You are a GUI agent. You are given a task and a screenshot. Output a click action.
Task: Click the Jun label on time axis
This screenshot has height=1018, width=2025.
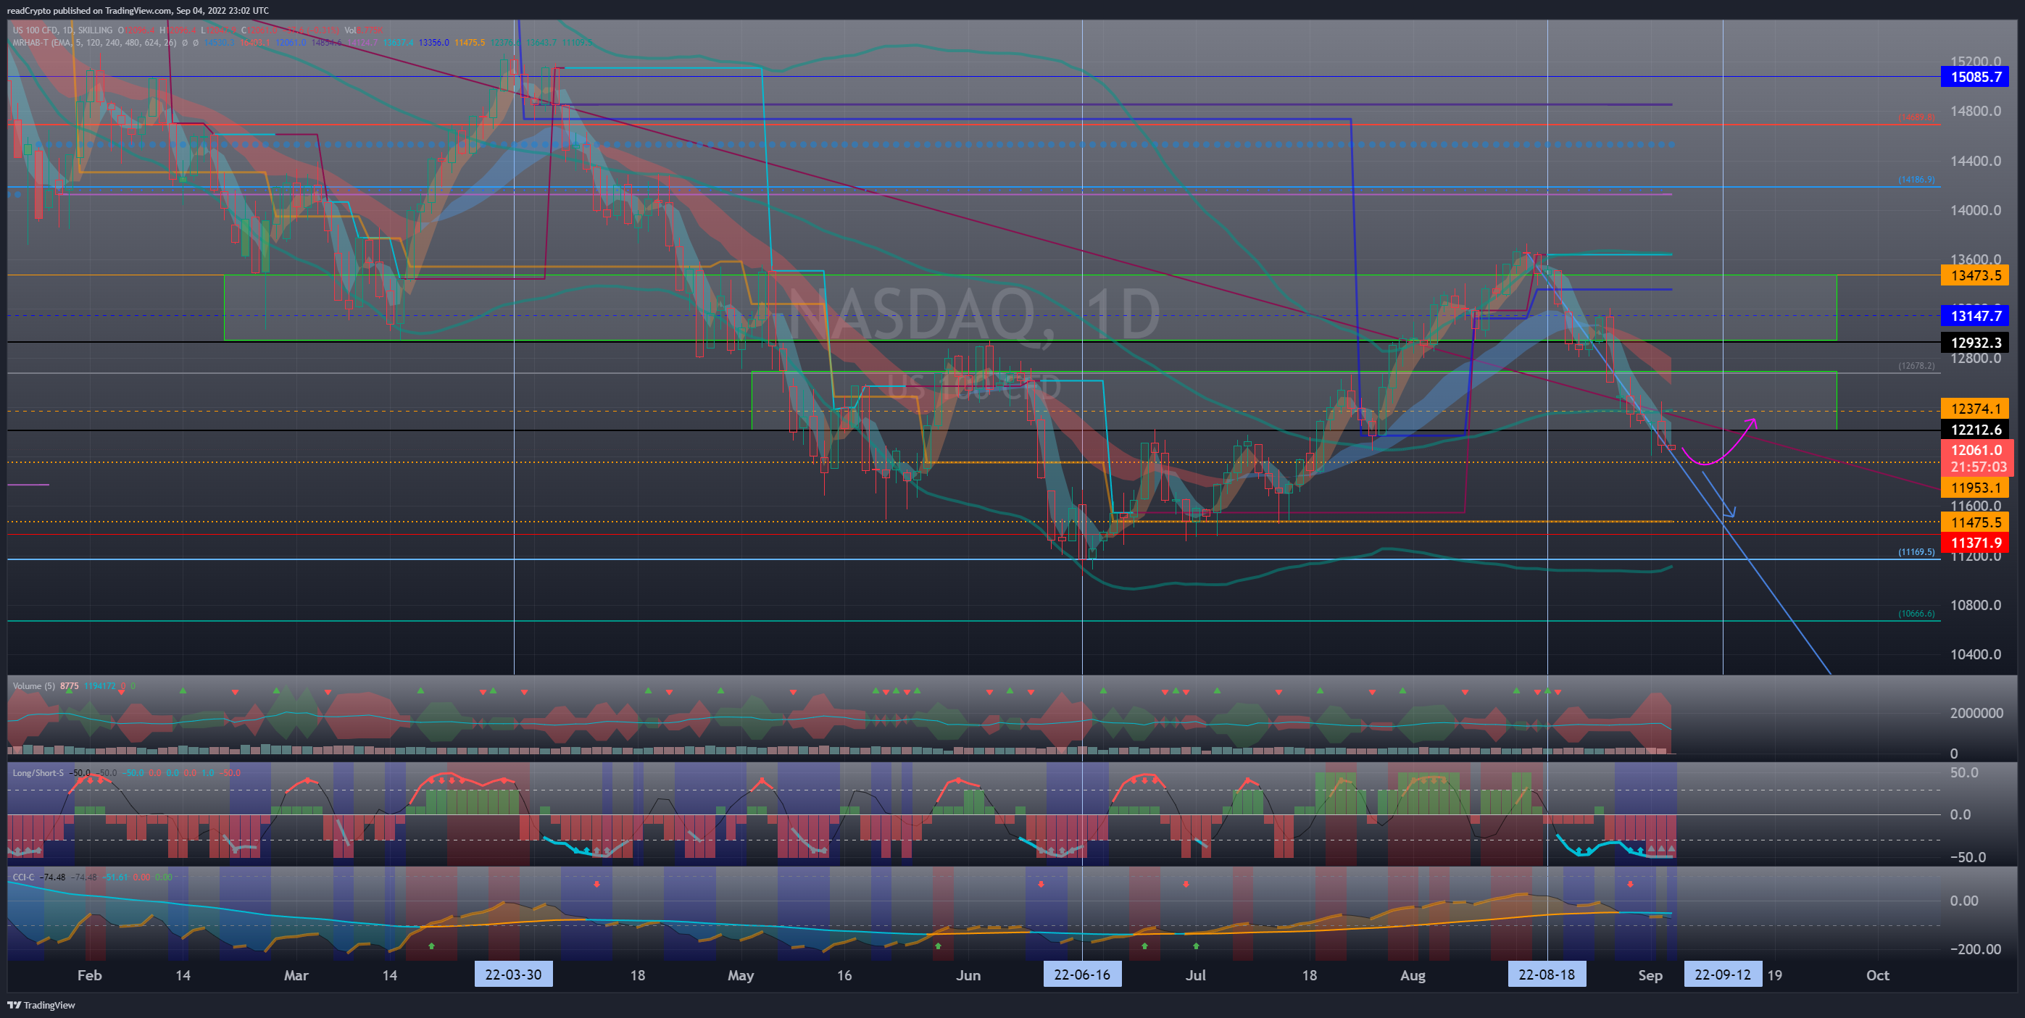(x=968, y=975)
